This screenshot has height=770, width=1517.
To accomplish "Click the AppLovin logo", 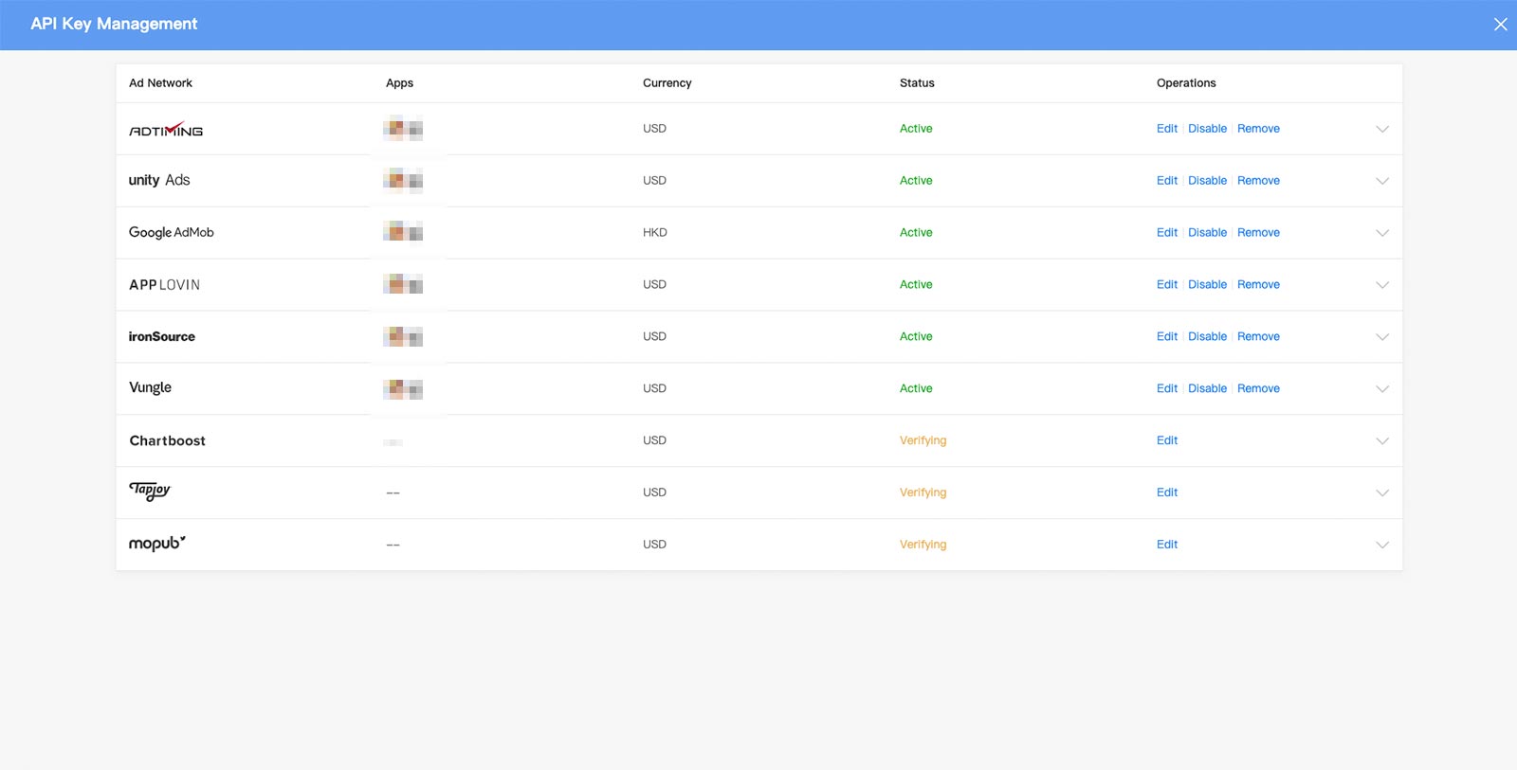I will (x=165, y=285).
